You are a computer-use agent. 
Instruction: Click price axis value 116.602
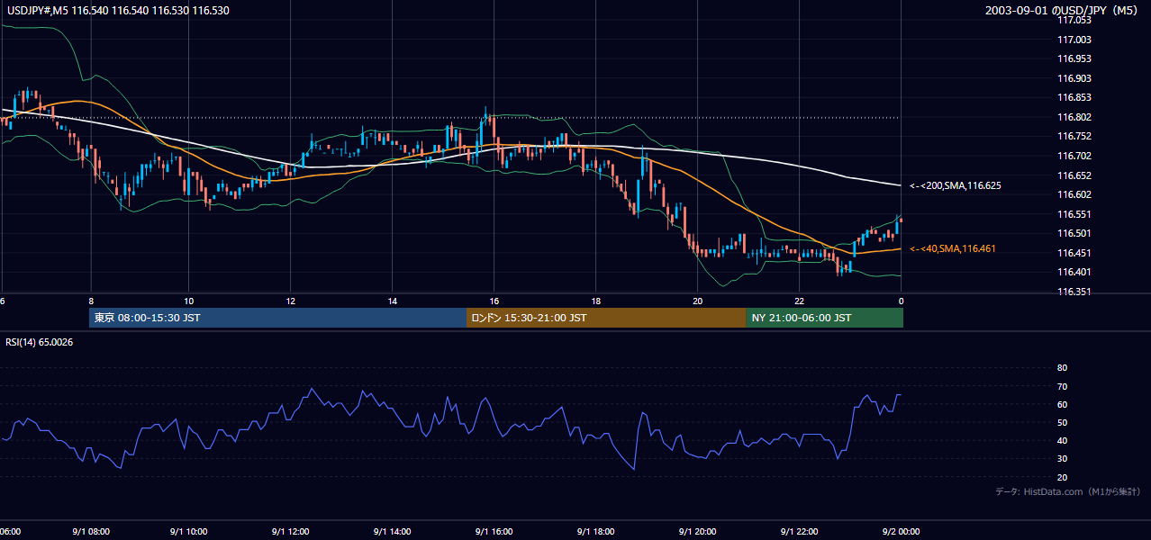coord(1074,194)
